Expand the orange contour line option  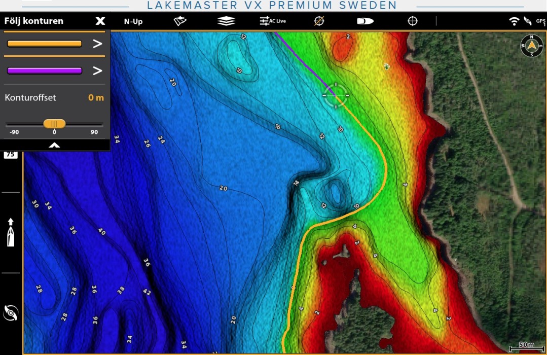[x=97, y=44]
